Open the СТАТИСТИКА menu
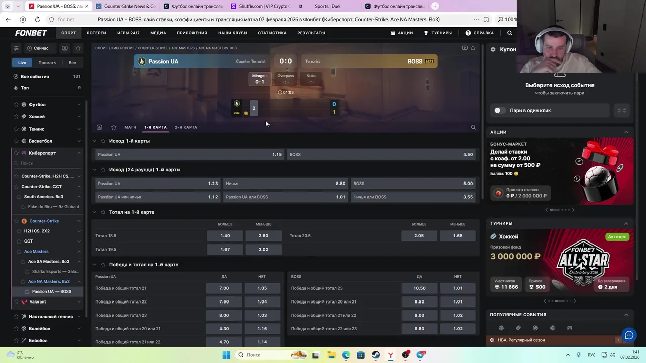Image resolution: width=646 pixels, height=363 pixels. (x=272, y=33)
